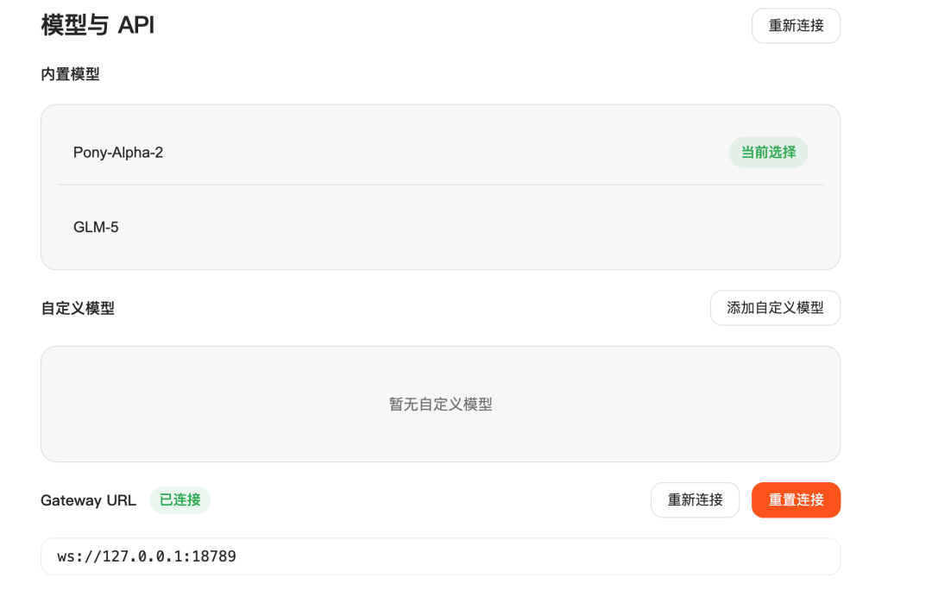Screen dimensions: 932x609
Task: Click 重新连接 button beside the 模型与 API title
Action: [796, 26]
